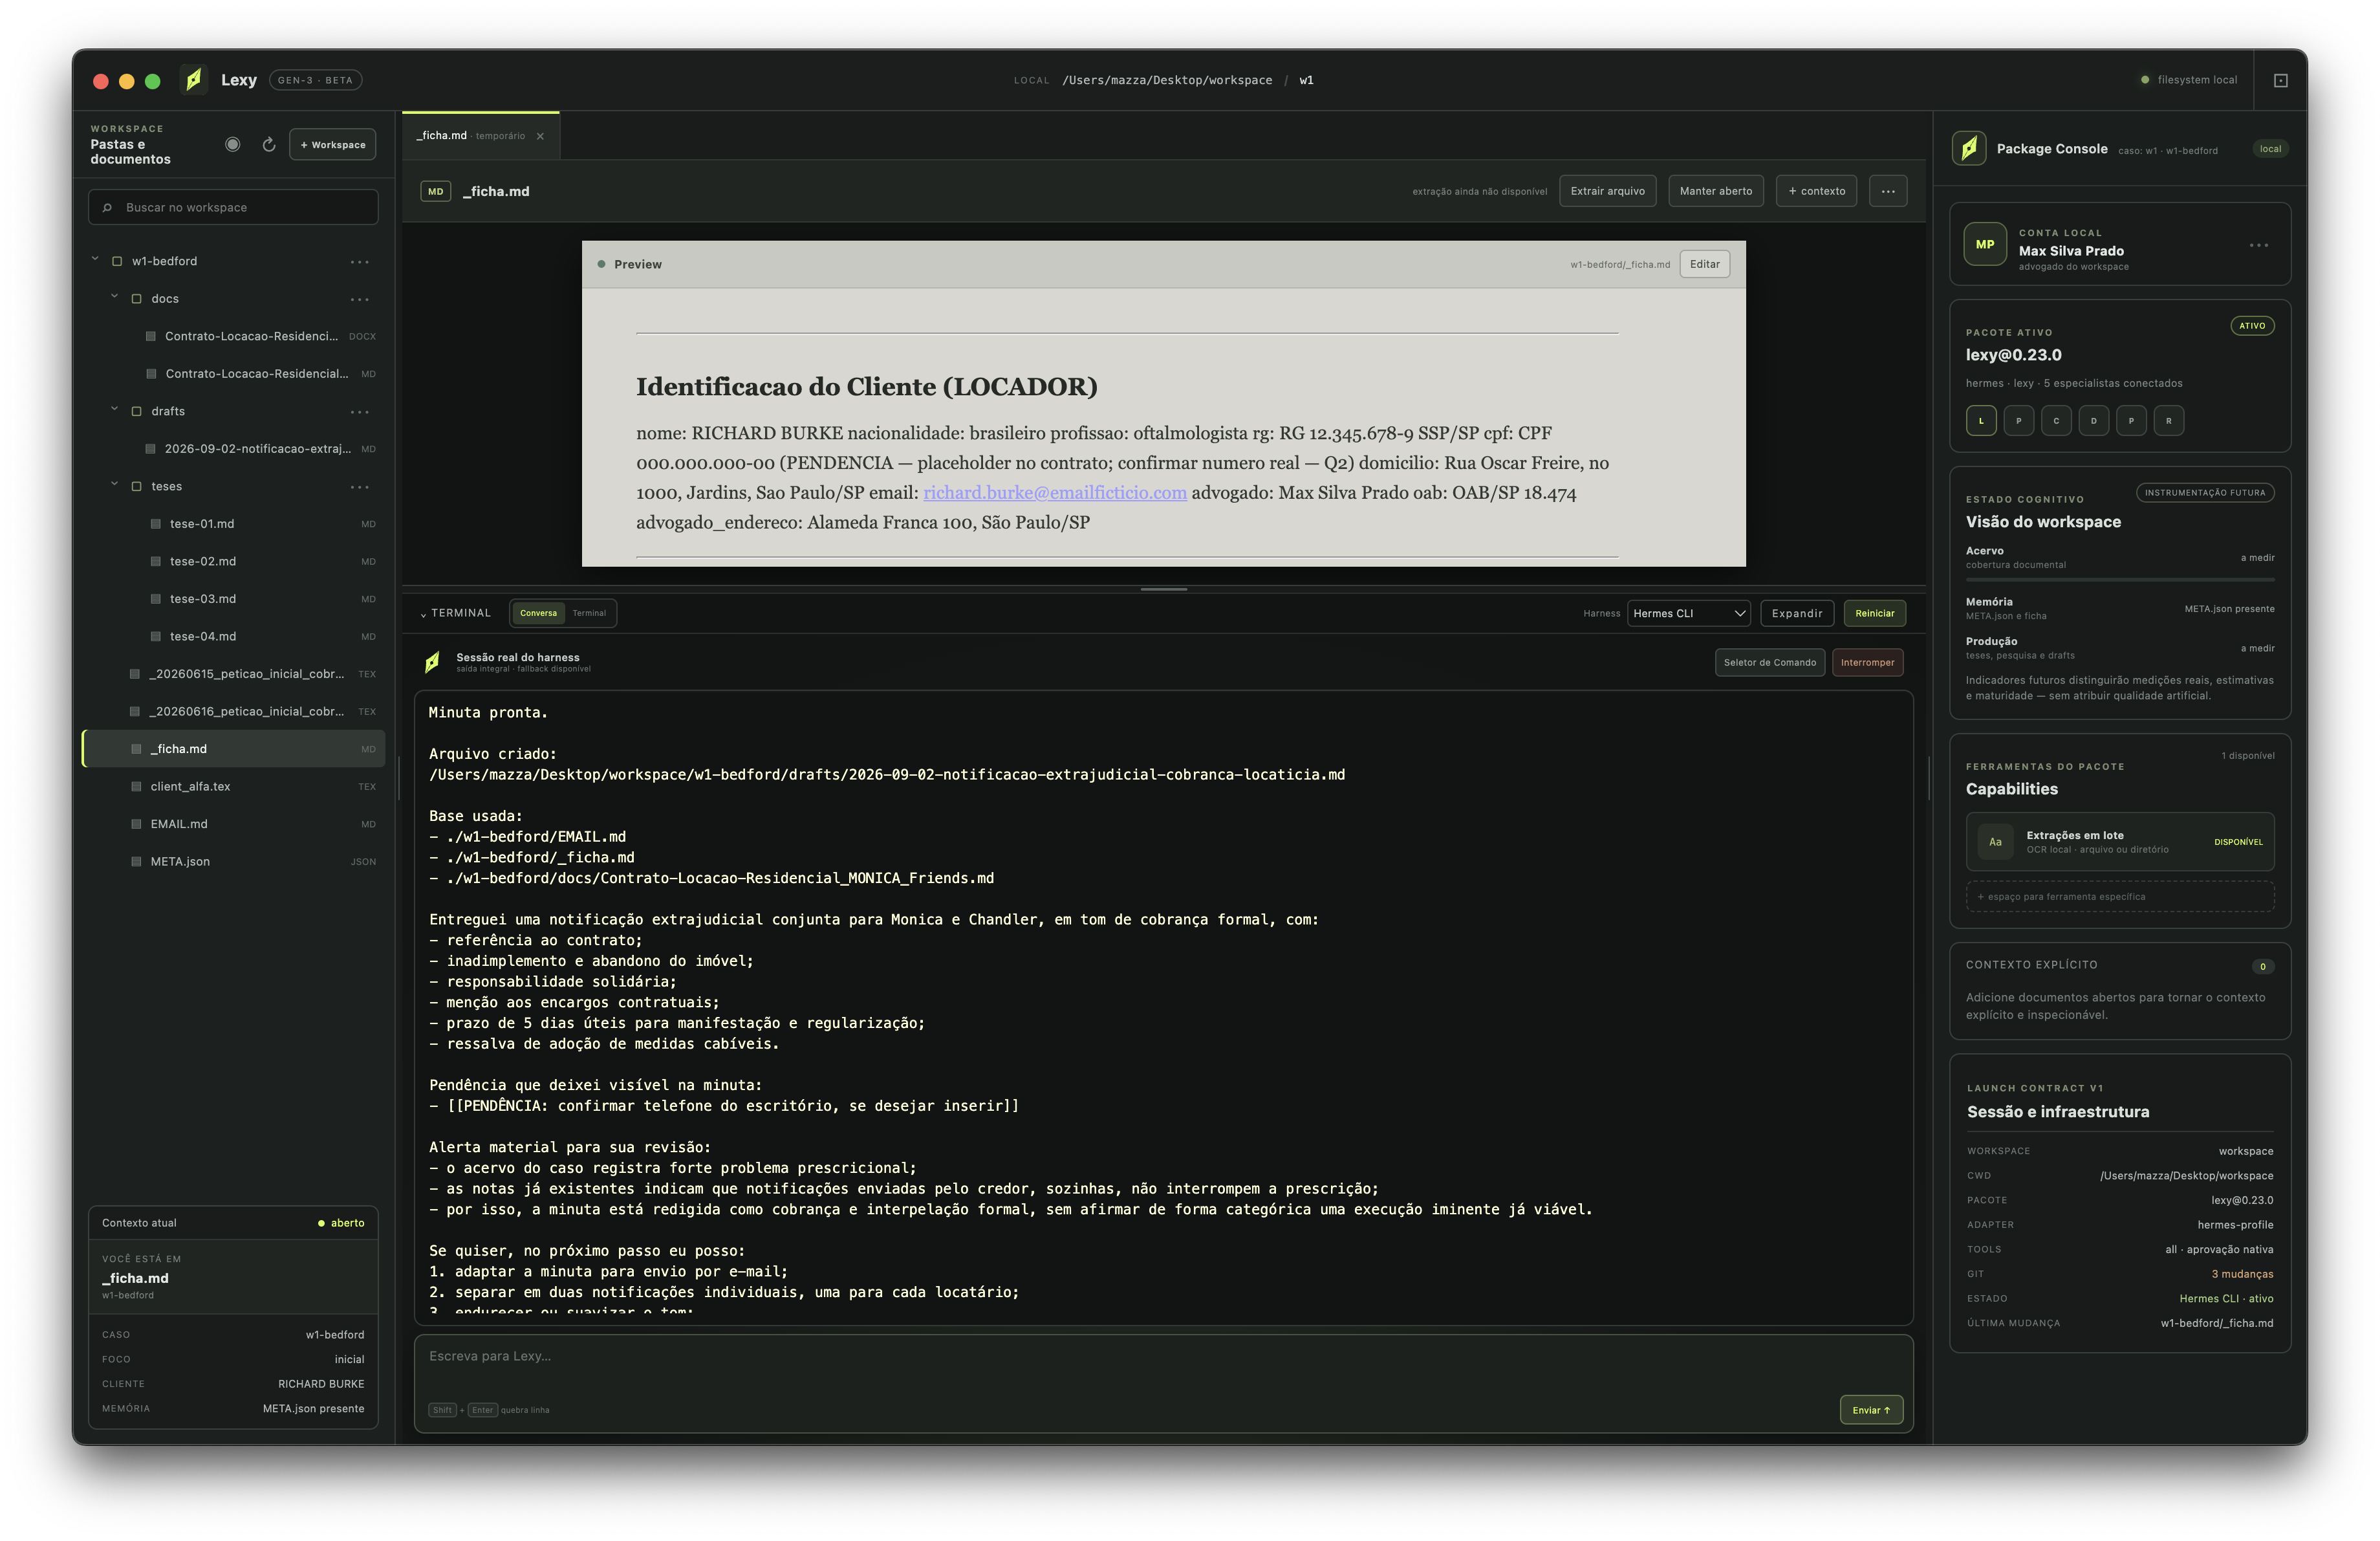Click the file icon next to client_alfa.tex
Image resolution: width=2380 pixels, height=1541 pixels.
(136, 787)
